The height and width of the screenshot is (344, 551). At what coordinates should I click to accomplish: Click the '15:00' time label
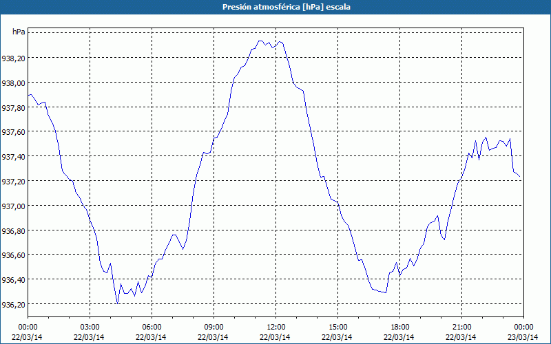(x=337, y=327)
